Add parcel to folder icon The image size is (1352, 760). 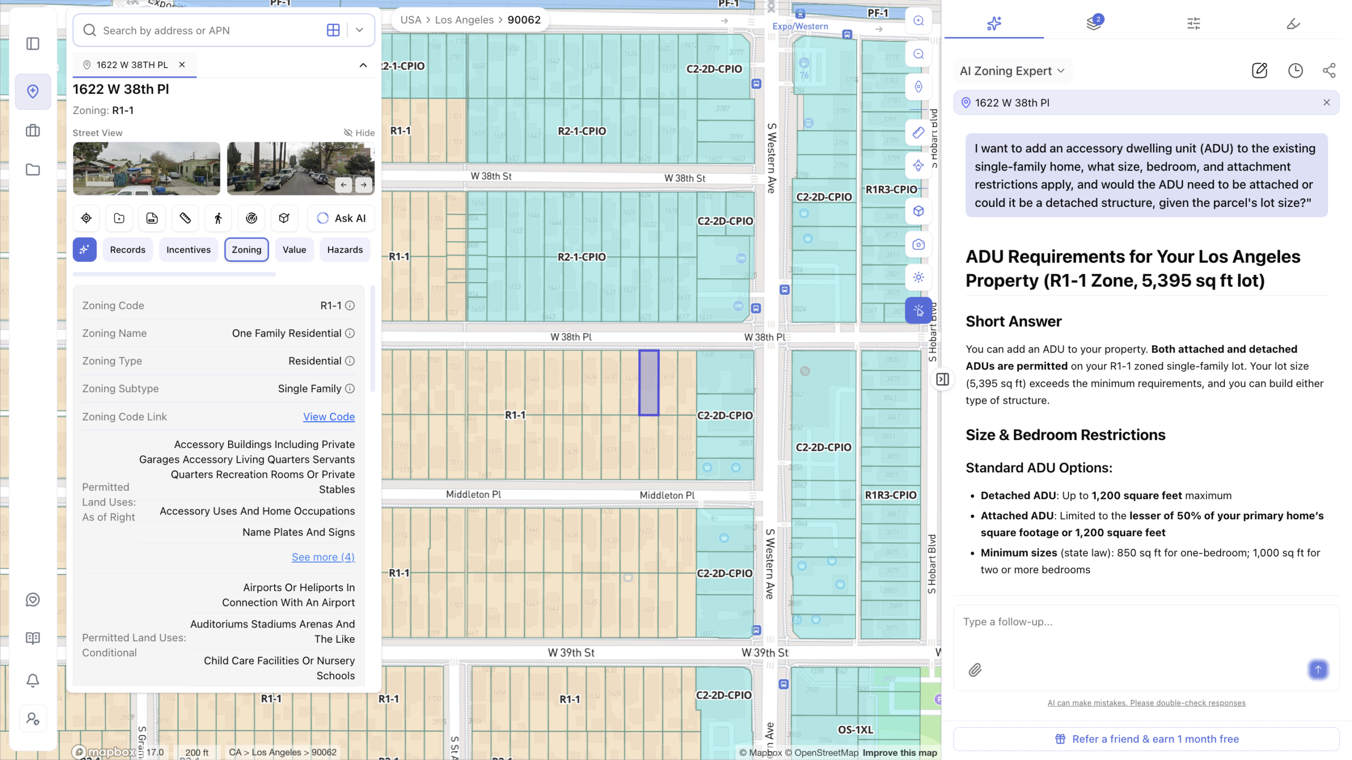point(119,218)
